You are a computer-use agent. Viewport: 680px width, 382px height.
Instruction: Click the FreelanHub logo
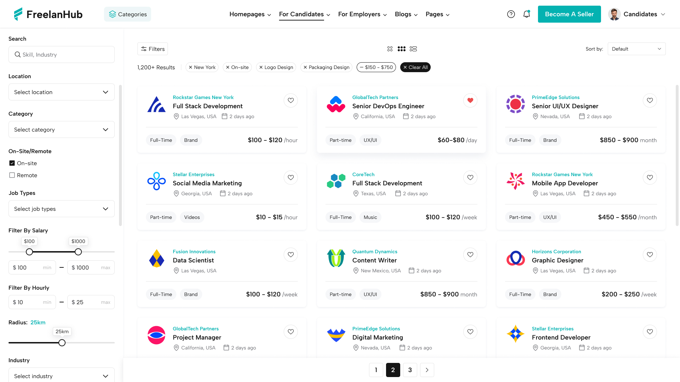coord(48,14)
